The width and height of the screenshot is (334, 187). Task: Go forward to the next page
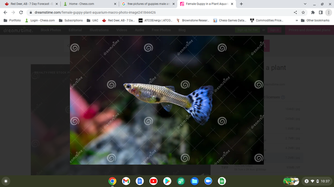pyautogui.click(x=13, y=12)
